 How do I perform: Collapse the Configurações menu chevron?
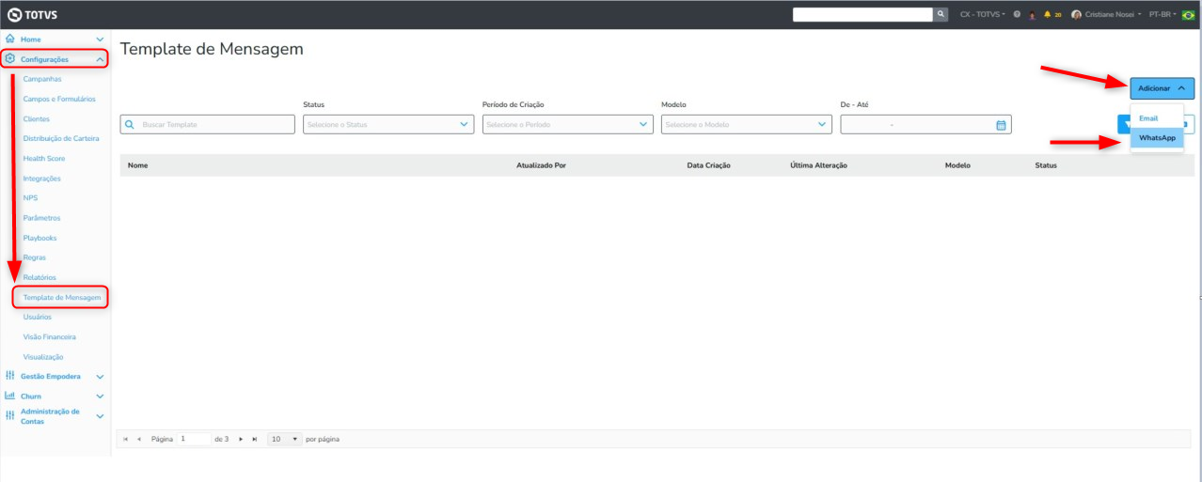click(100, 59)
